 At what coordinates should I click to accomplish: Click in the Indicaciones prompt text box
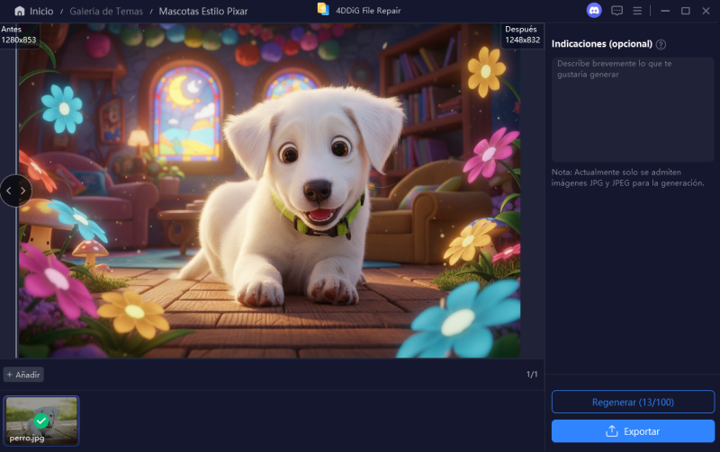pyautogui.click(x=633, y=108)
